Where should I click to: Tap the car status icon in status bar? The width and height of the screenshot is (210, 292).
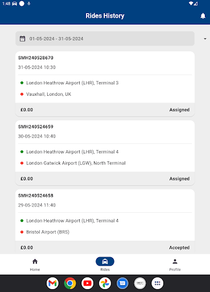click(x=15, y=3)
